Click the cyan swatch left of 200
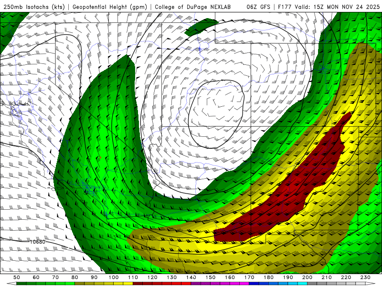Viewport: 382px width, 286px height. point(303,284)
